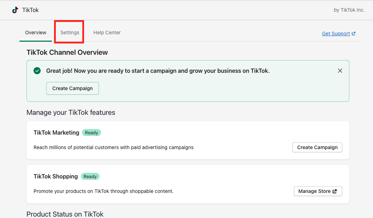Open the Help Center tab
Image resolution: width=373 pixels, height=218 pixels.
coord(107,33)
